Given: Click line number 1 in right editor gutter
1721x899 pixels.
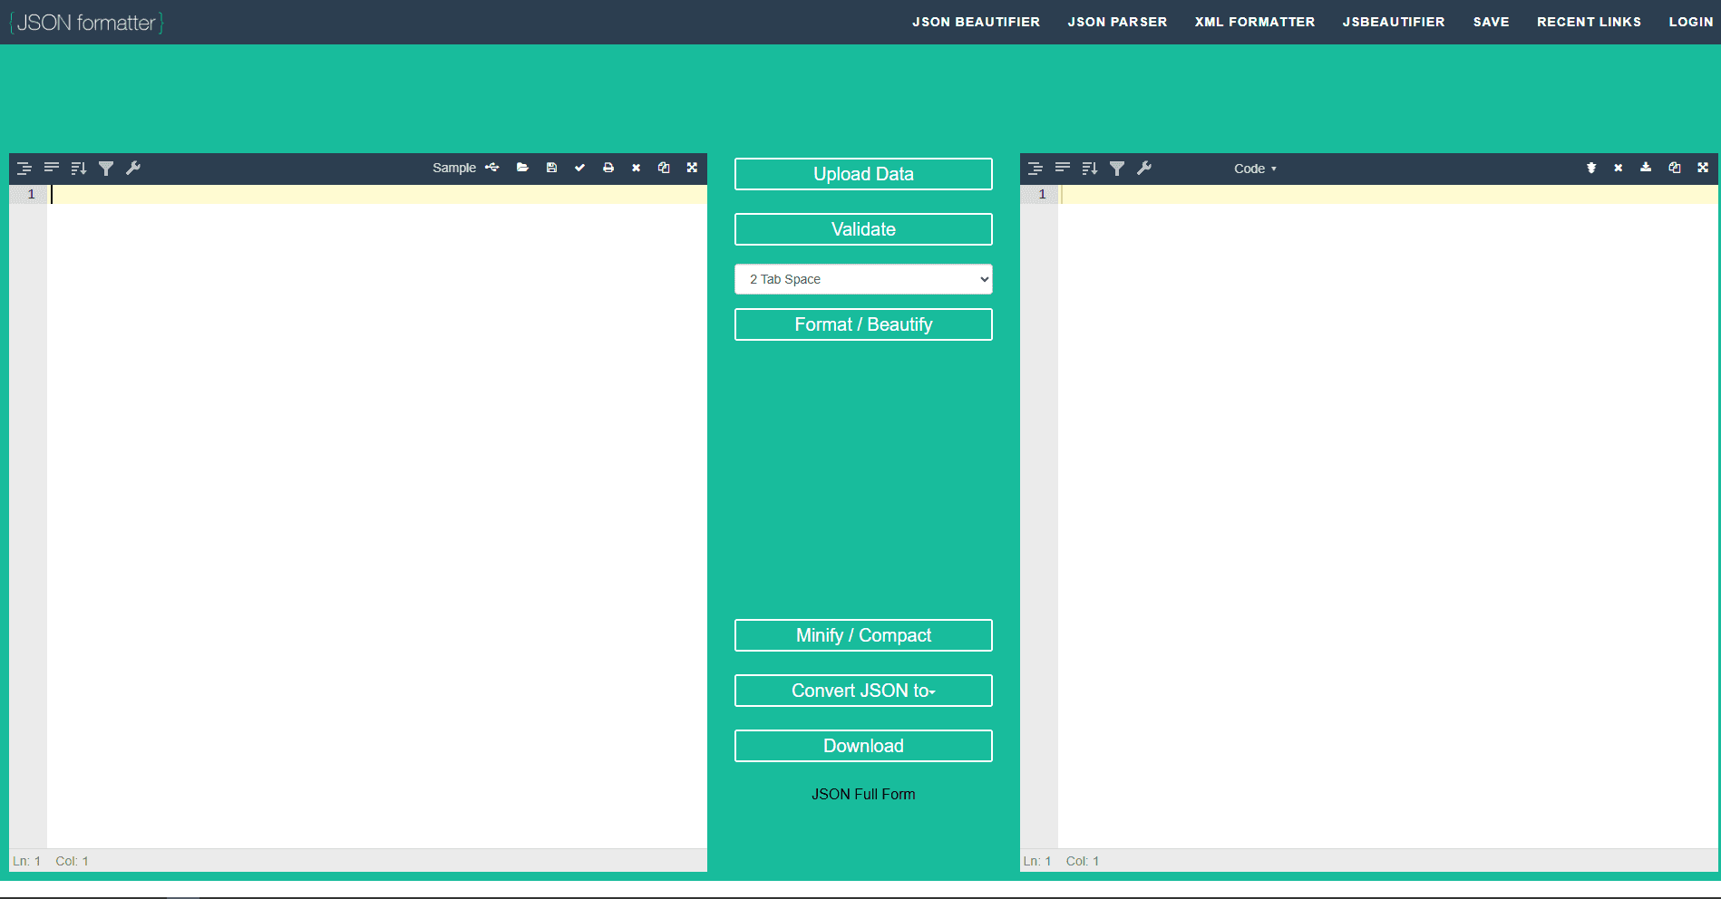Looking at the screenshot, I should pyautogui.click(x=1042, y=194).
